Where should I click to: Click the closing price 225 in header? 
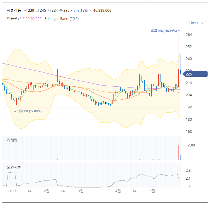(66, 11)
